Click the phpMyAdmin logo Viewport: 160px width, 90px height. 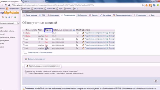point(9,13)
